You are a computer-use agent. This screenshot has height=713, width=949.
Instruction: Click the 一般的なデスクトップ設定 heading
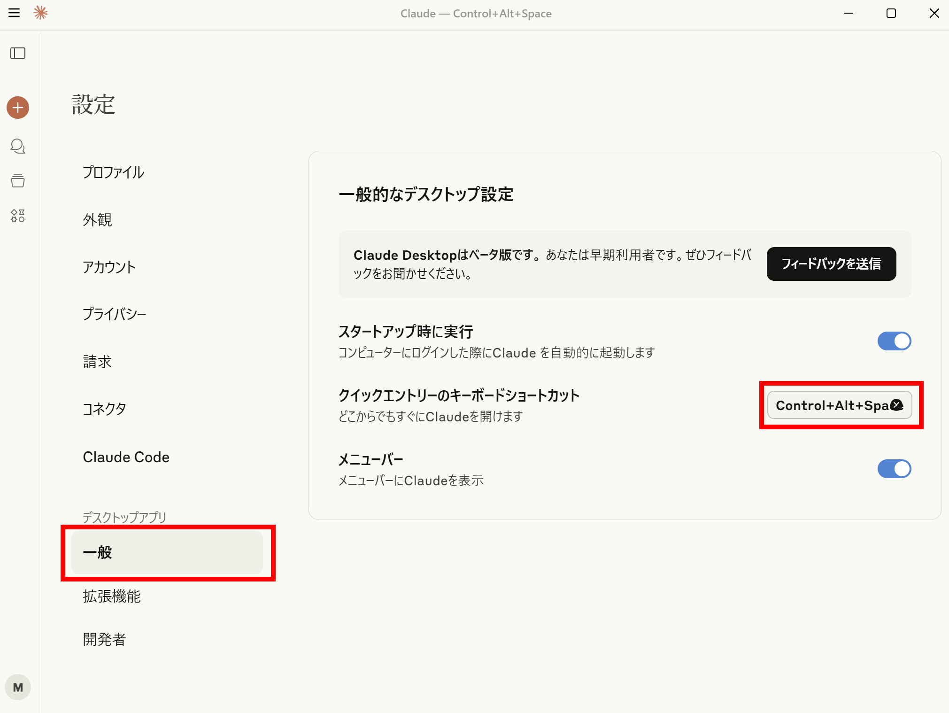[426, 194]
